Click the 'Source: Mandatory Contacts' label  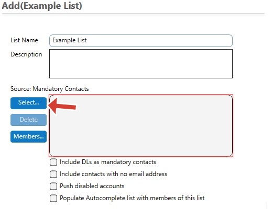click(50, 89)
